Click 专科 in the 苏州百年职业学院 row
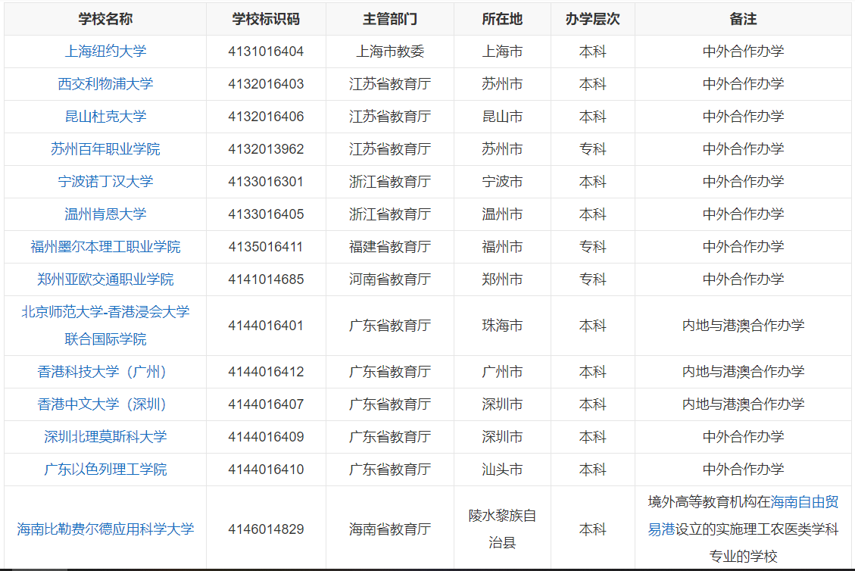The image size is (855, 571). 593,149
